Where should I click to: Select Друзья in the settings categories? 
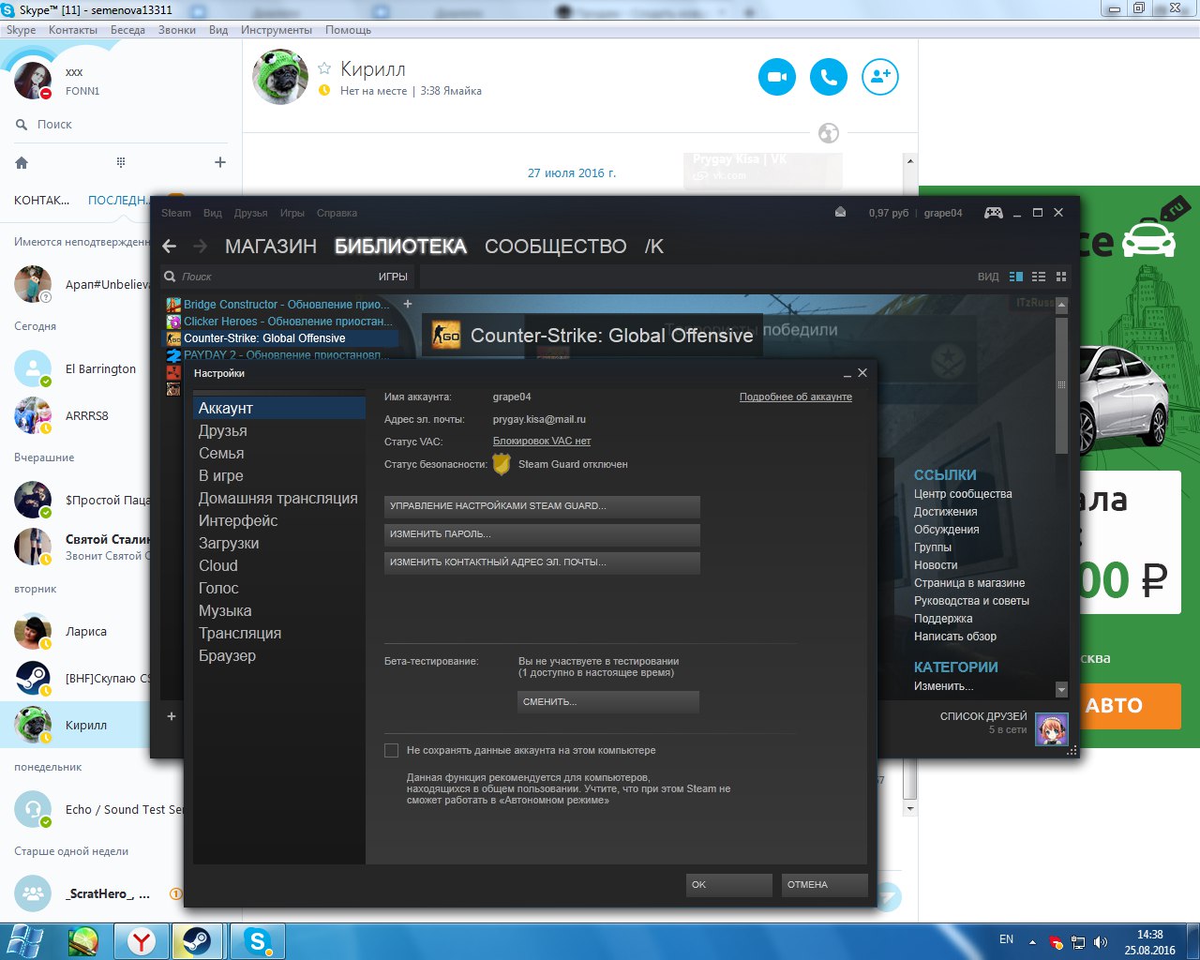click(278, 430)
